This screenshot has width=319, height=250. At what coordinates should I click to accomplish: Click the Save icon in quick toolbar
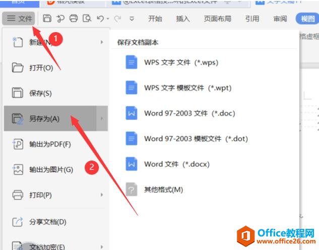pos(47,18)
